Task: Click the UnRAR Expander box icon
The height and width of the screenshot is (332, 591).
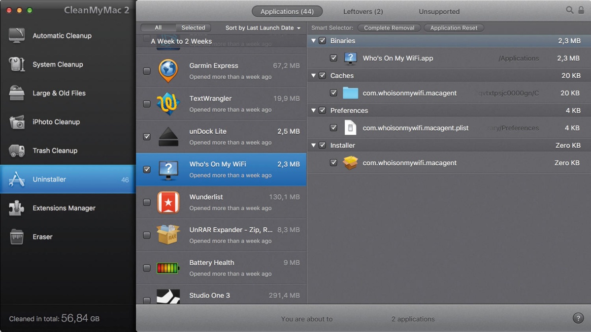Action: 168,235
